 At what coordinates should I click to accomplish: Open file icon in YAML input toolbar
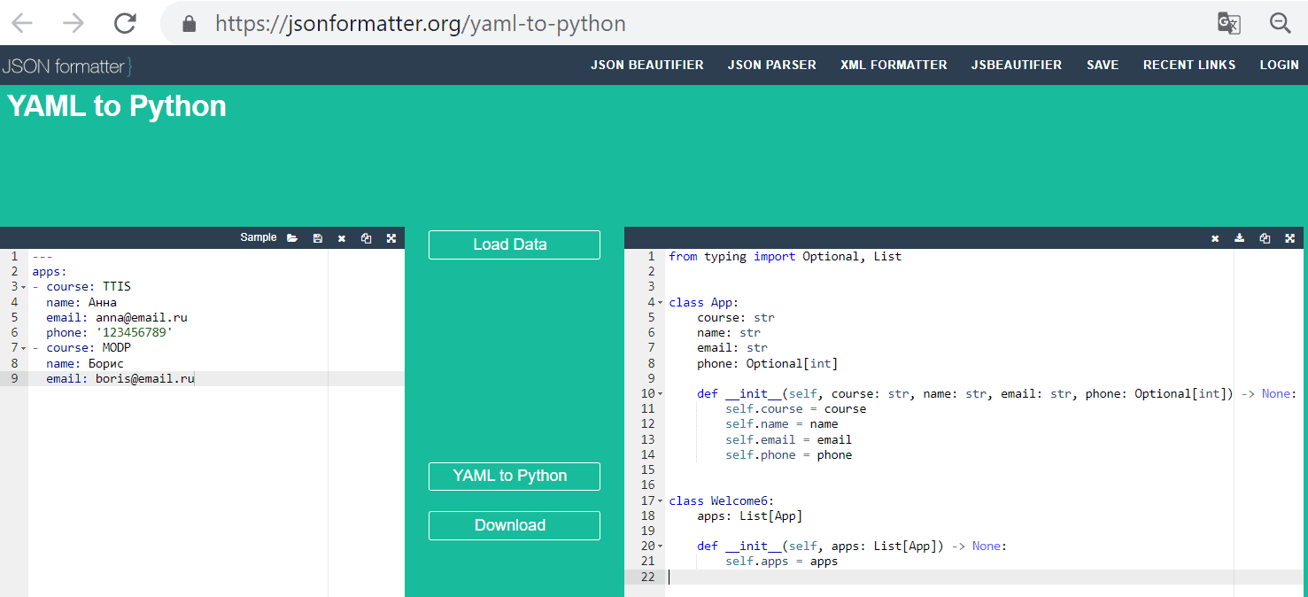tap(292, 238)
